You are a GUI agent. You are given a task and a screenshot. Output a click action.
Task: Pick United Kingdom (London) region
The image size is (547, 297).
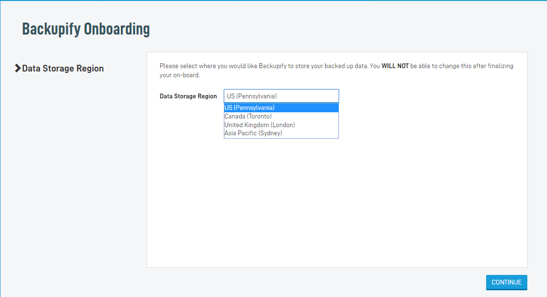coord(281,125)
